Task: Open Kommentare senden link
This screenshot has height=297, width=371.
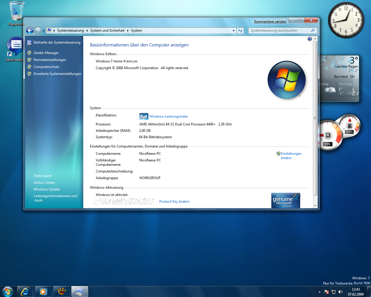Action: click(270, 21)
